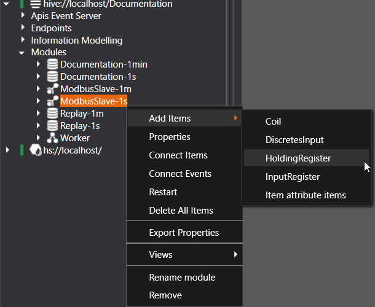Expand the Information Modelling node
Screen dimensions: 375x307
coord(22,41)
